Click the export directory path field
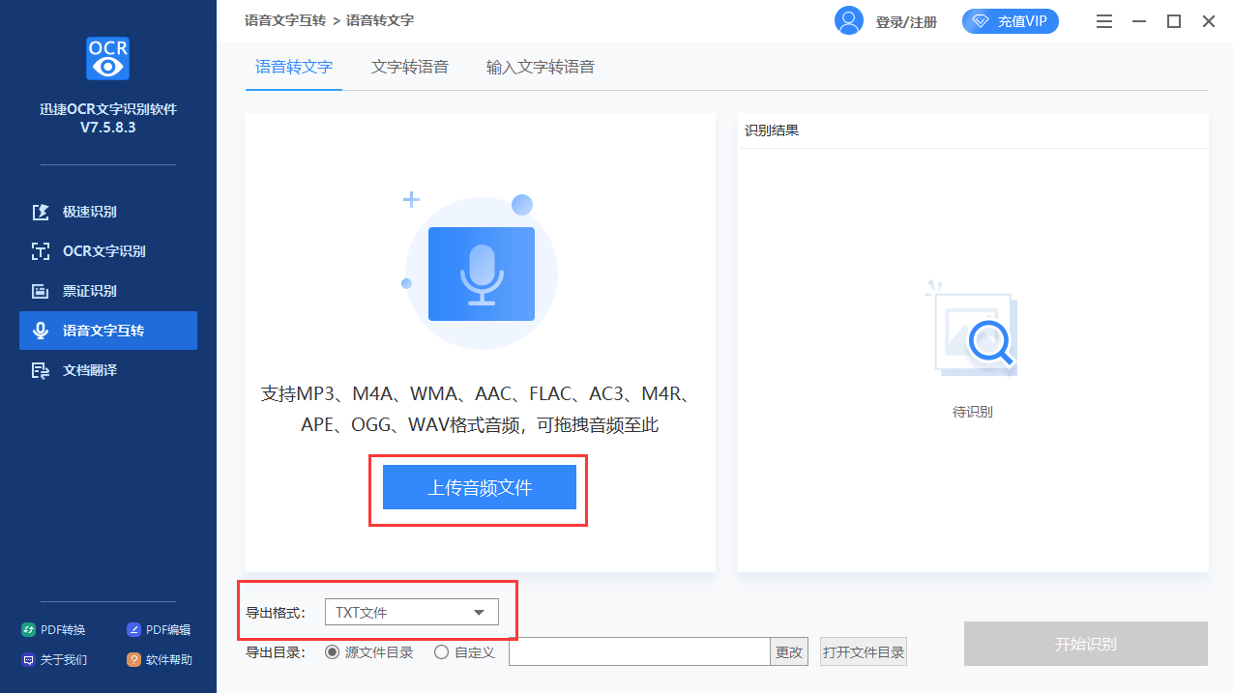Screen dimensions: 1233x693 pos(638,652)
